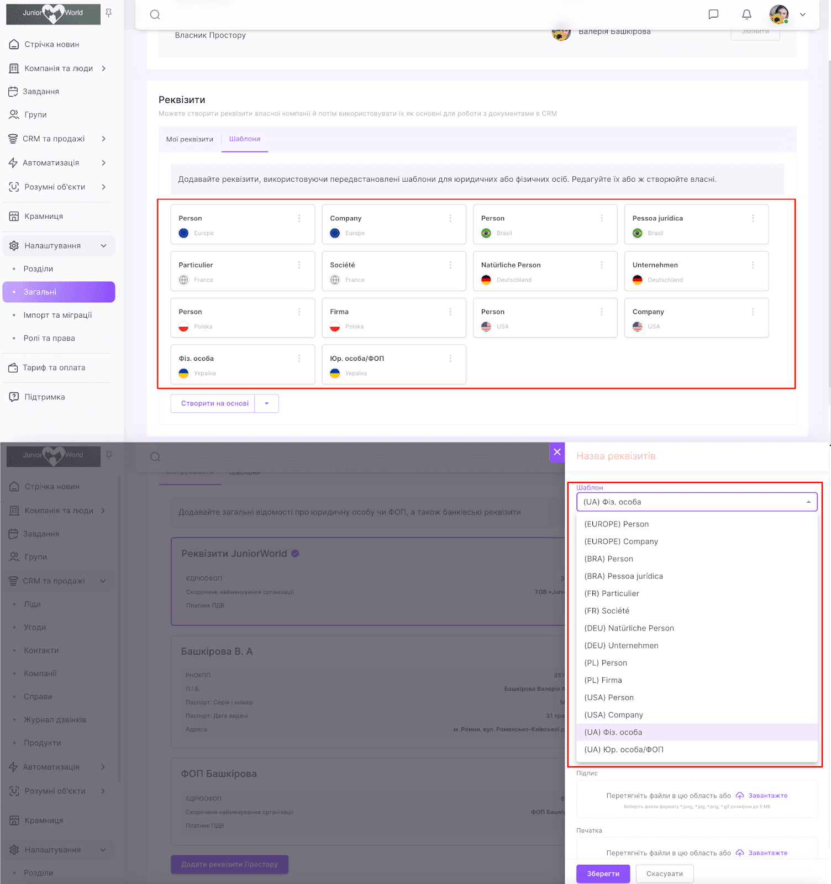Click the Шаблон combo box field

click(696, 502)
